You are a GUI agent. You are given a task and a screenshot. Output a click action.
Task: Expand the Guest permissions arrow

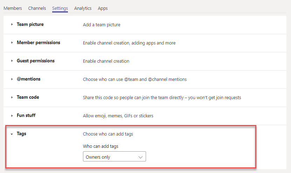tap(12, 61)
